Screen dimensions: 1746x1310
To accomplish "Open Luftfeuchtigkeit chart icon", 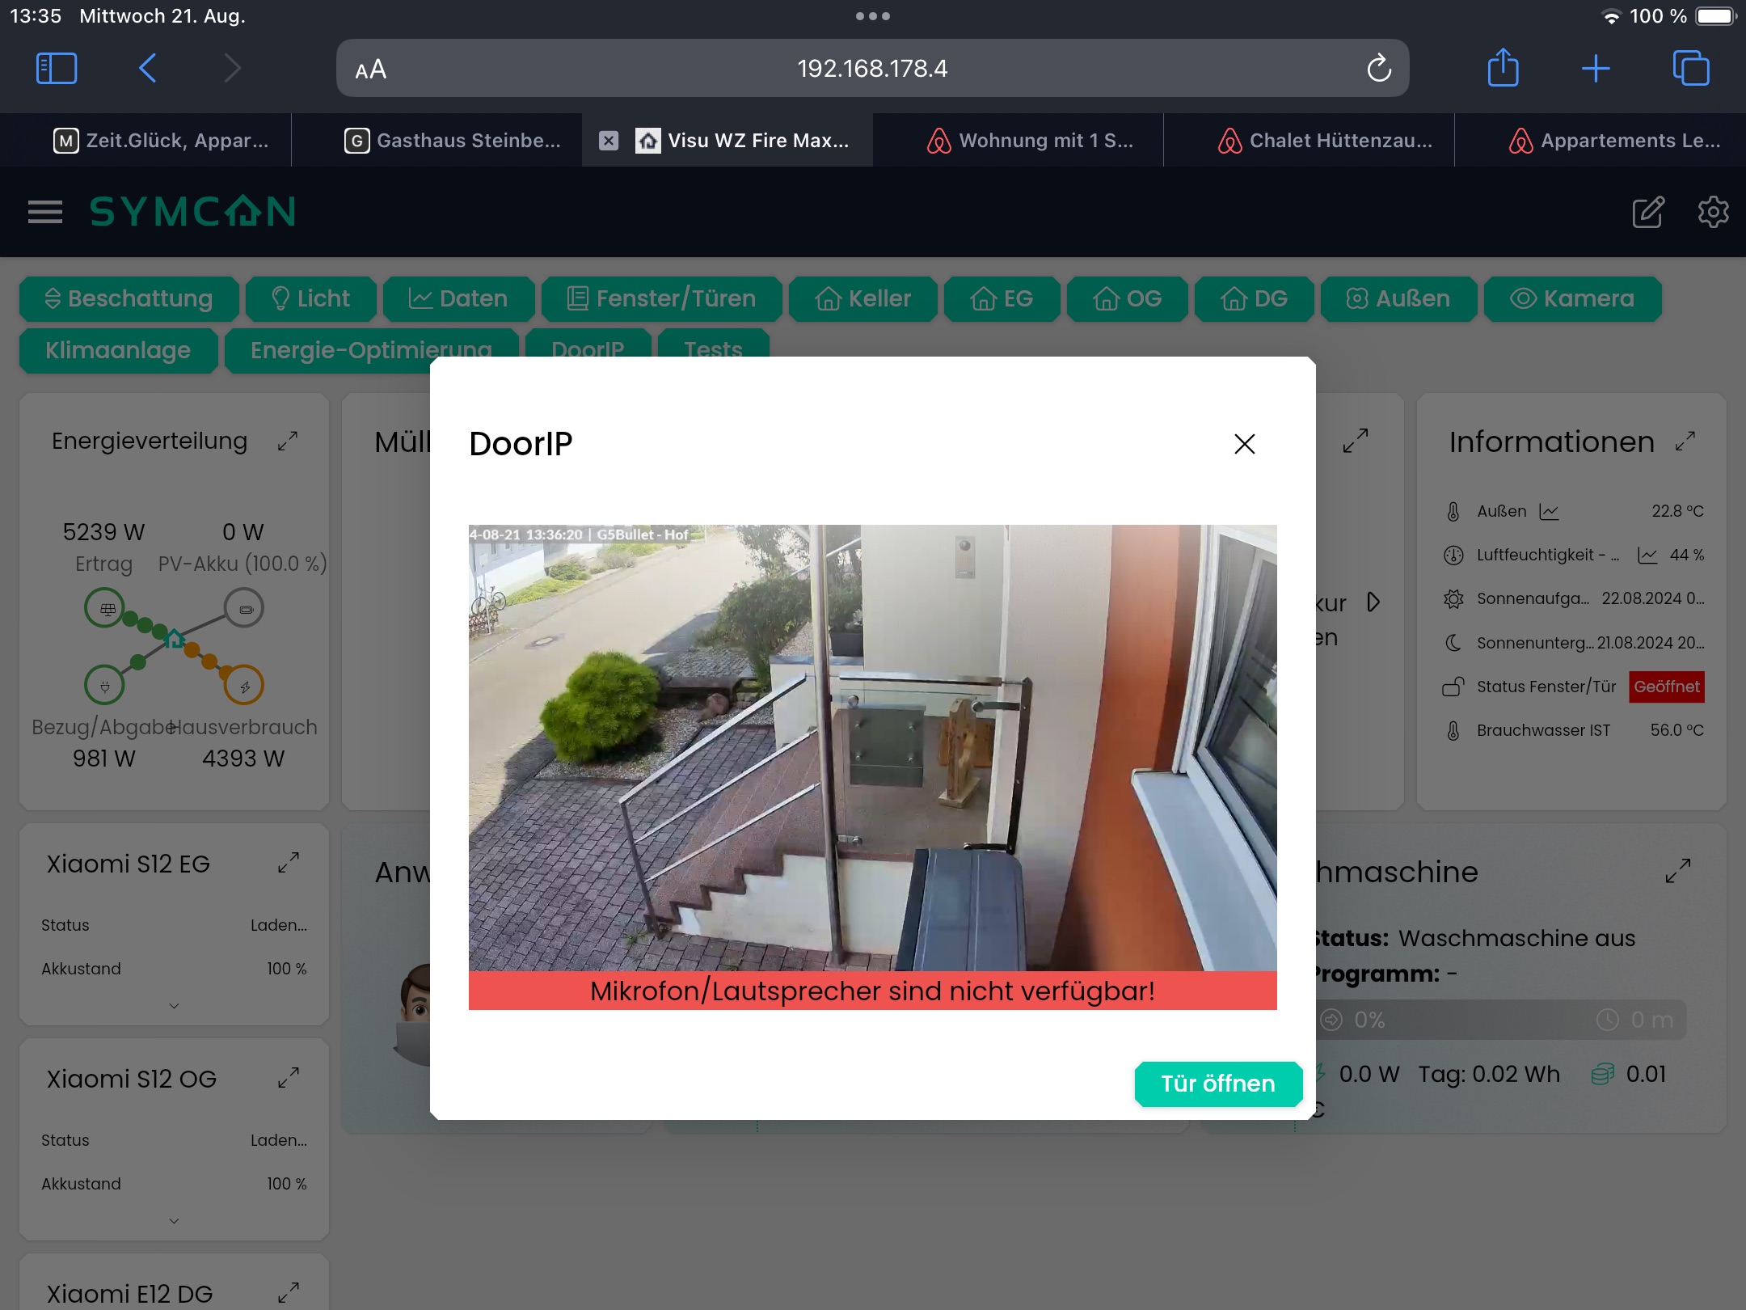I will [1647, 556].
